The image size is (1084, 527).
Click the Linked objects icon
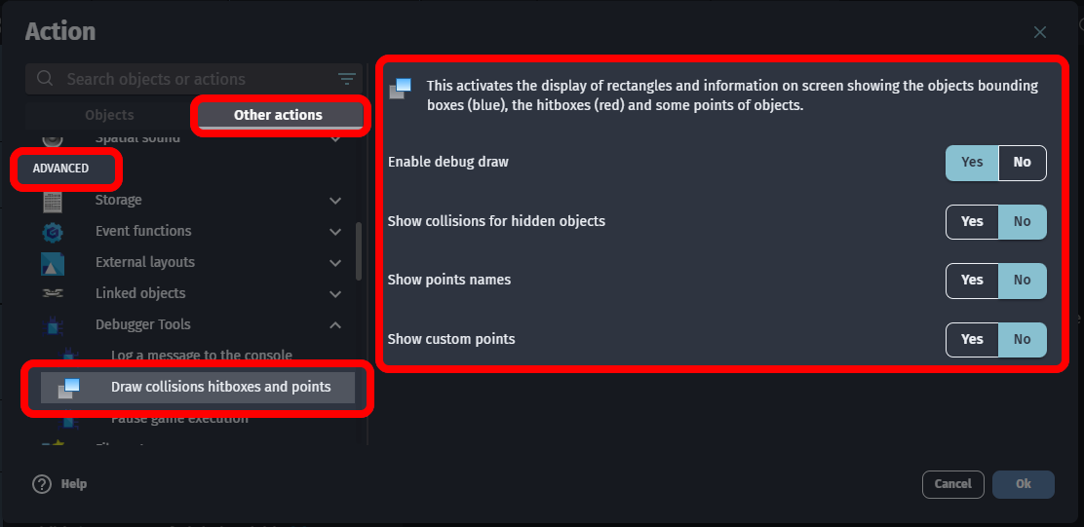coord(53,293)
